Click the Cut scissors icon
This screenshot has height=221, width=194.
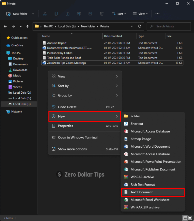[45, 14]
